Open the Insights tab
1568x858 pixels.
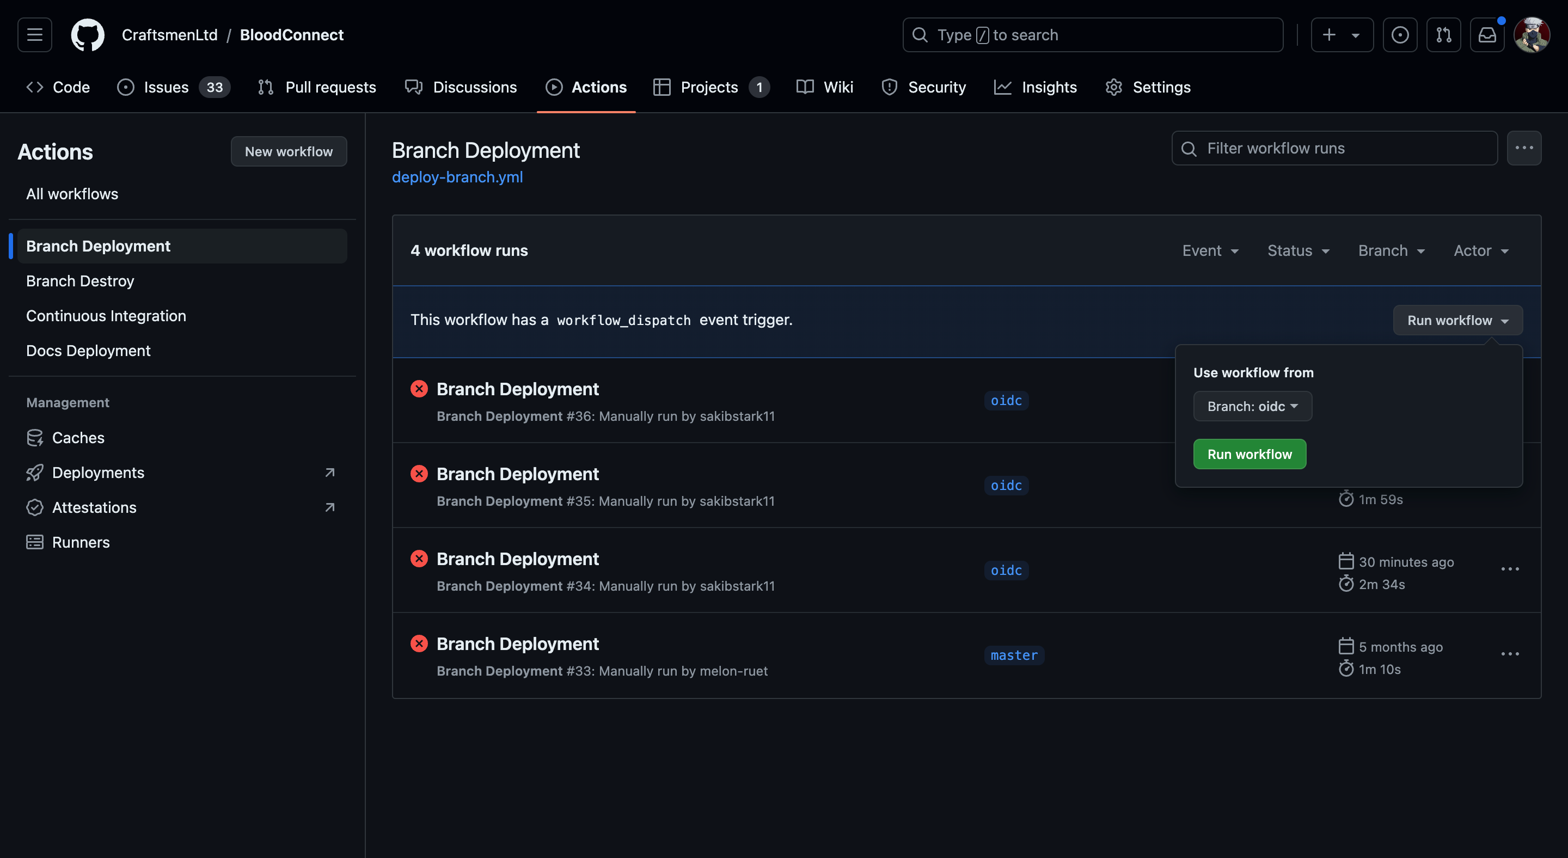coord(1036,87)
